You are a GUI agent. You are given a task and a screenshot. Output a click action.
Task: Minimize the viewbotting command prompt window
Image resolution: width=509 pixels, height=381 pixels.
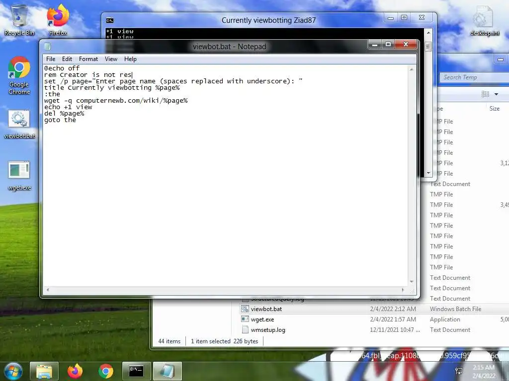391,18
